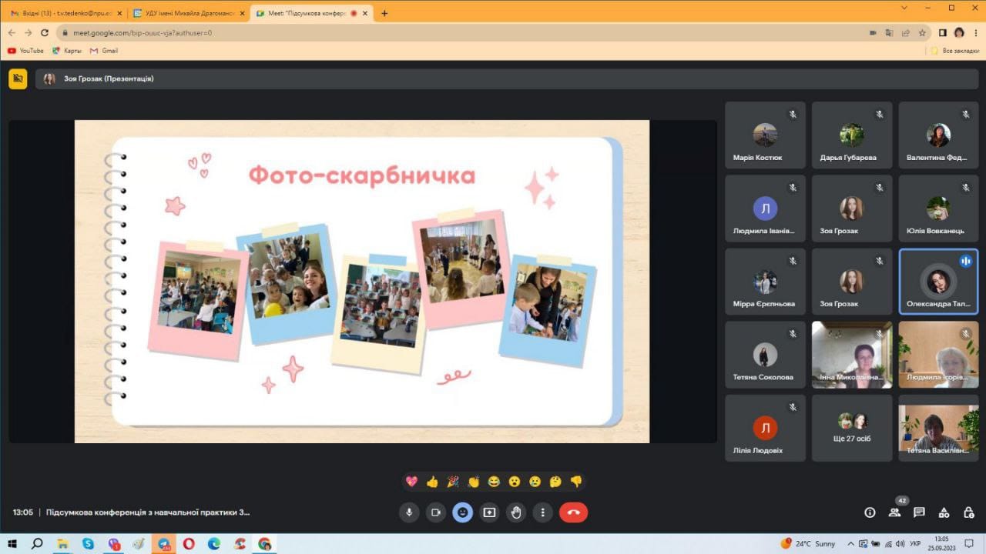
Task: Toggle the browser side panel
Action: pyautogui.click(x=943, y=33)
